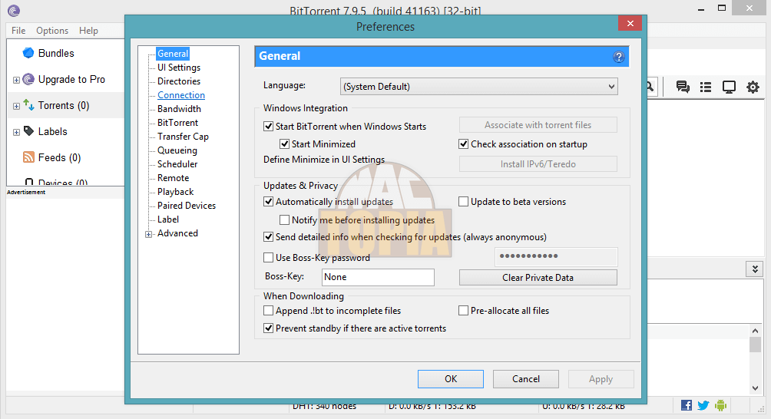Uncheck Send detailed info when checking updates
This screenshot has width=771, height=419.
(x=269, y=237)
